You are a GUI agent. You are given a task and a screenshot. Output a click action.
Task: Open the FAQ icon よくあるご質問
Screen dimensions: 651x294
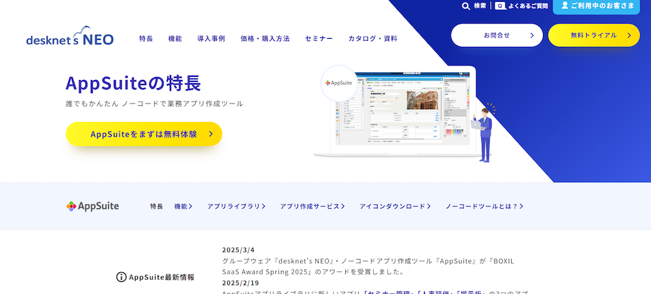(500, 6)
